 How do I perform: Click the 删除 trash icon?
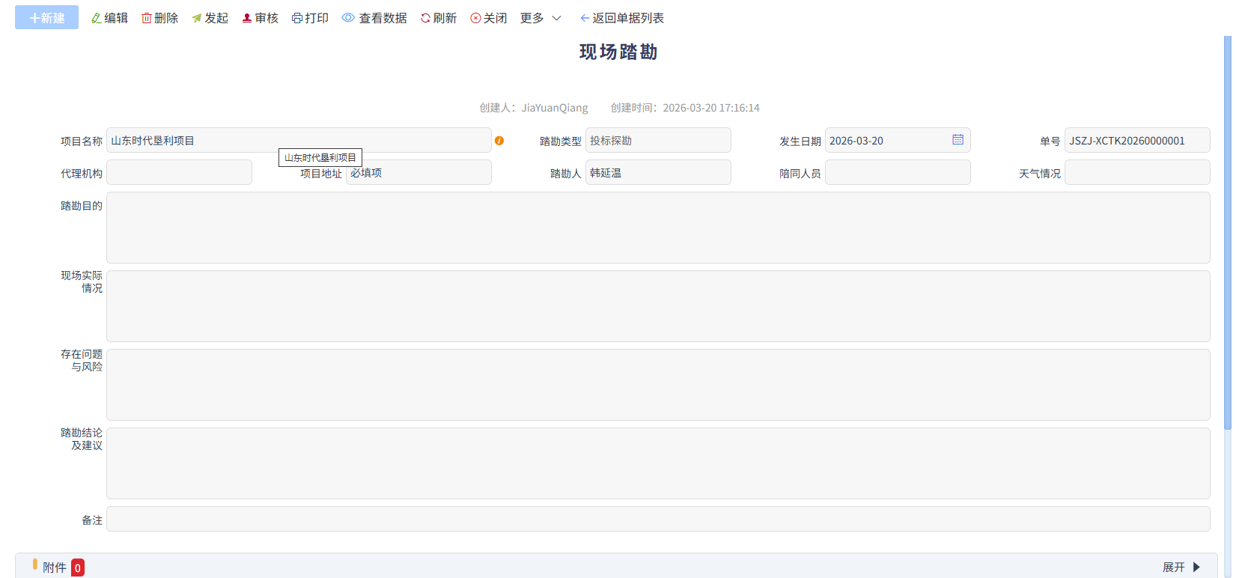[x=147, y=18]
